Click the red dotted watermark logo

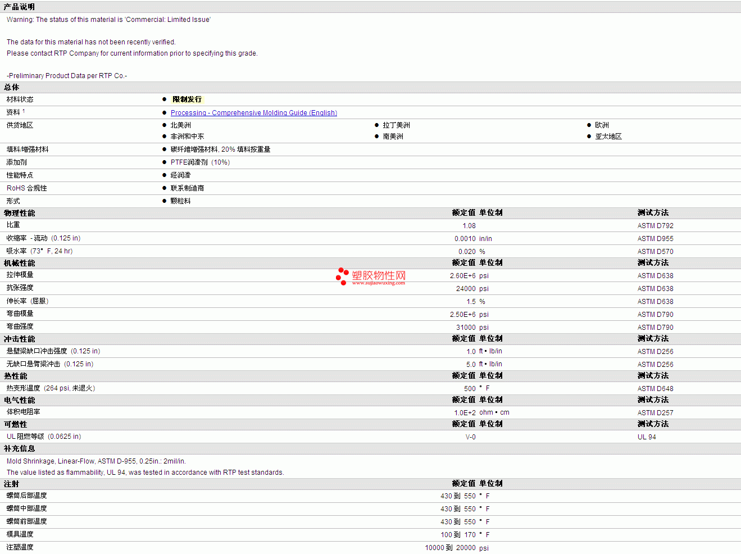pyautogui.click(x=342, y=276)
